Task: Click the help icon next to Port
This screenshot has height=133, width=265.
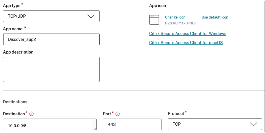Action: 118,114
